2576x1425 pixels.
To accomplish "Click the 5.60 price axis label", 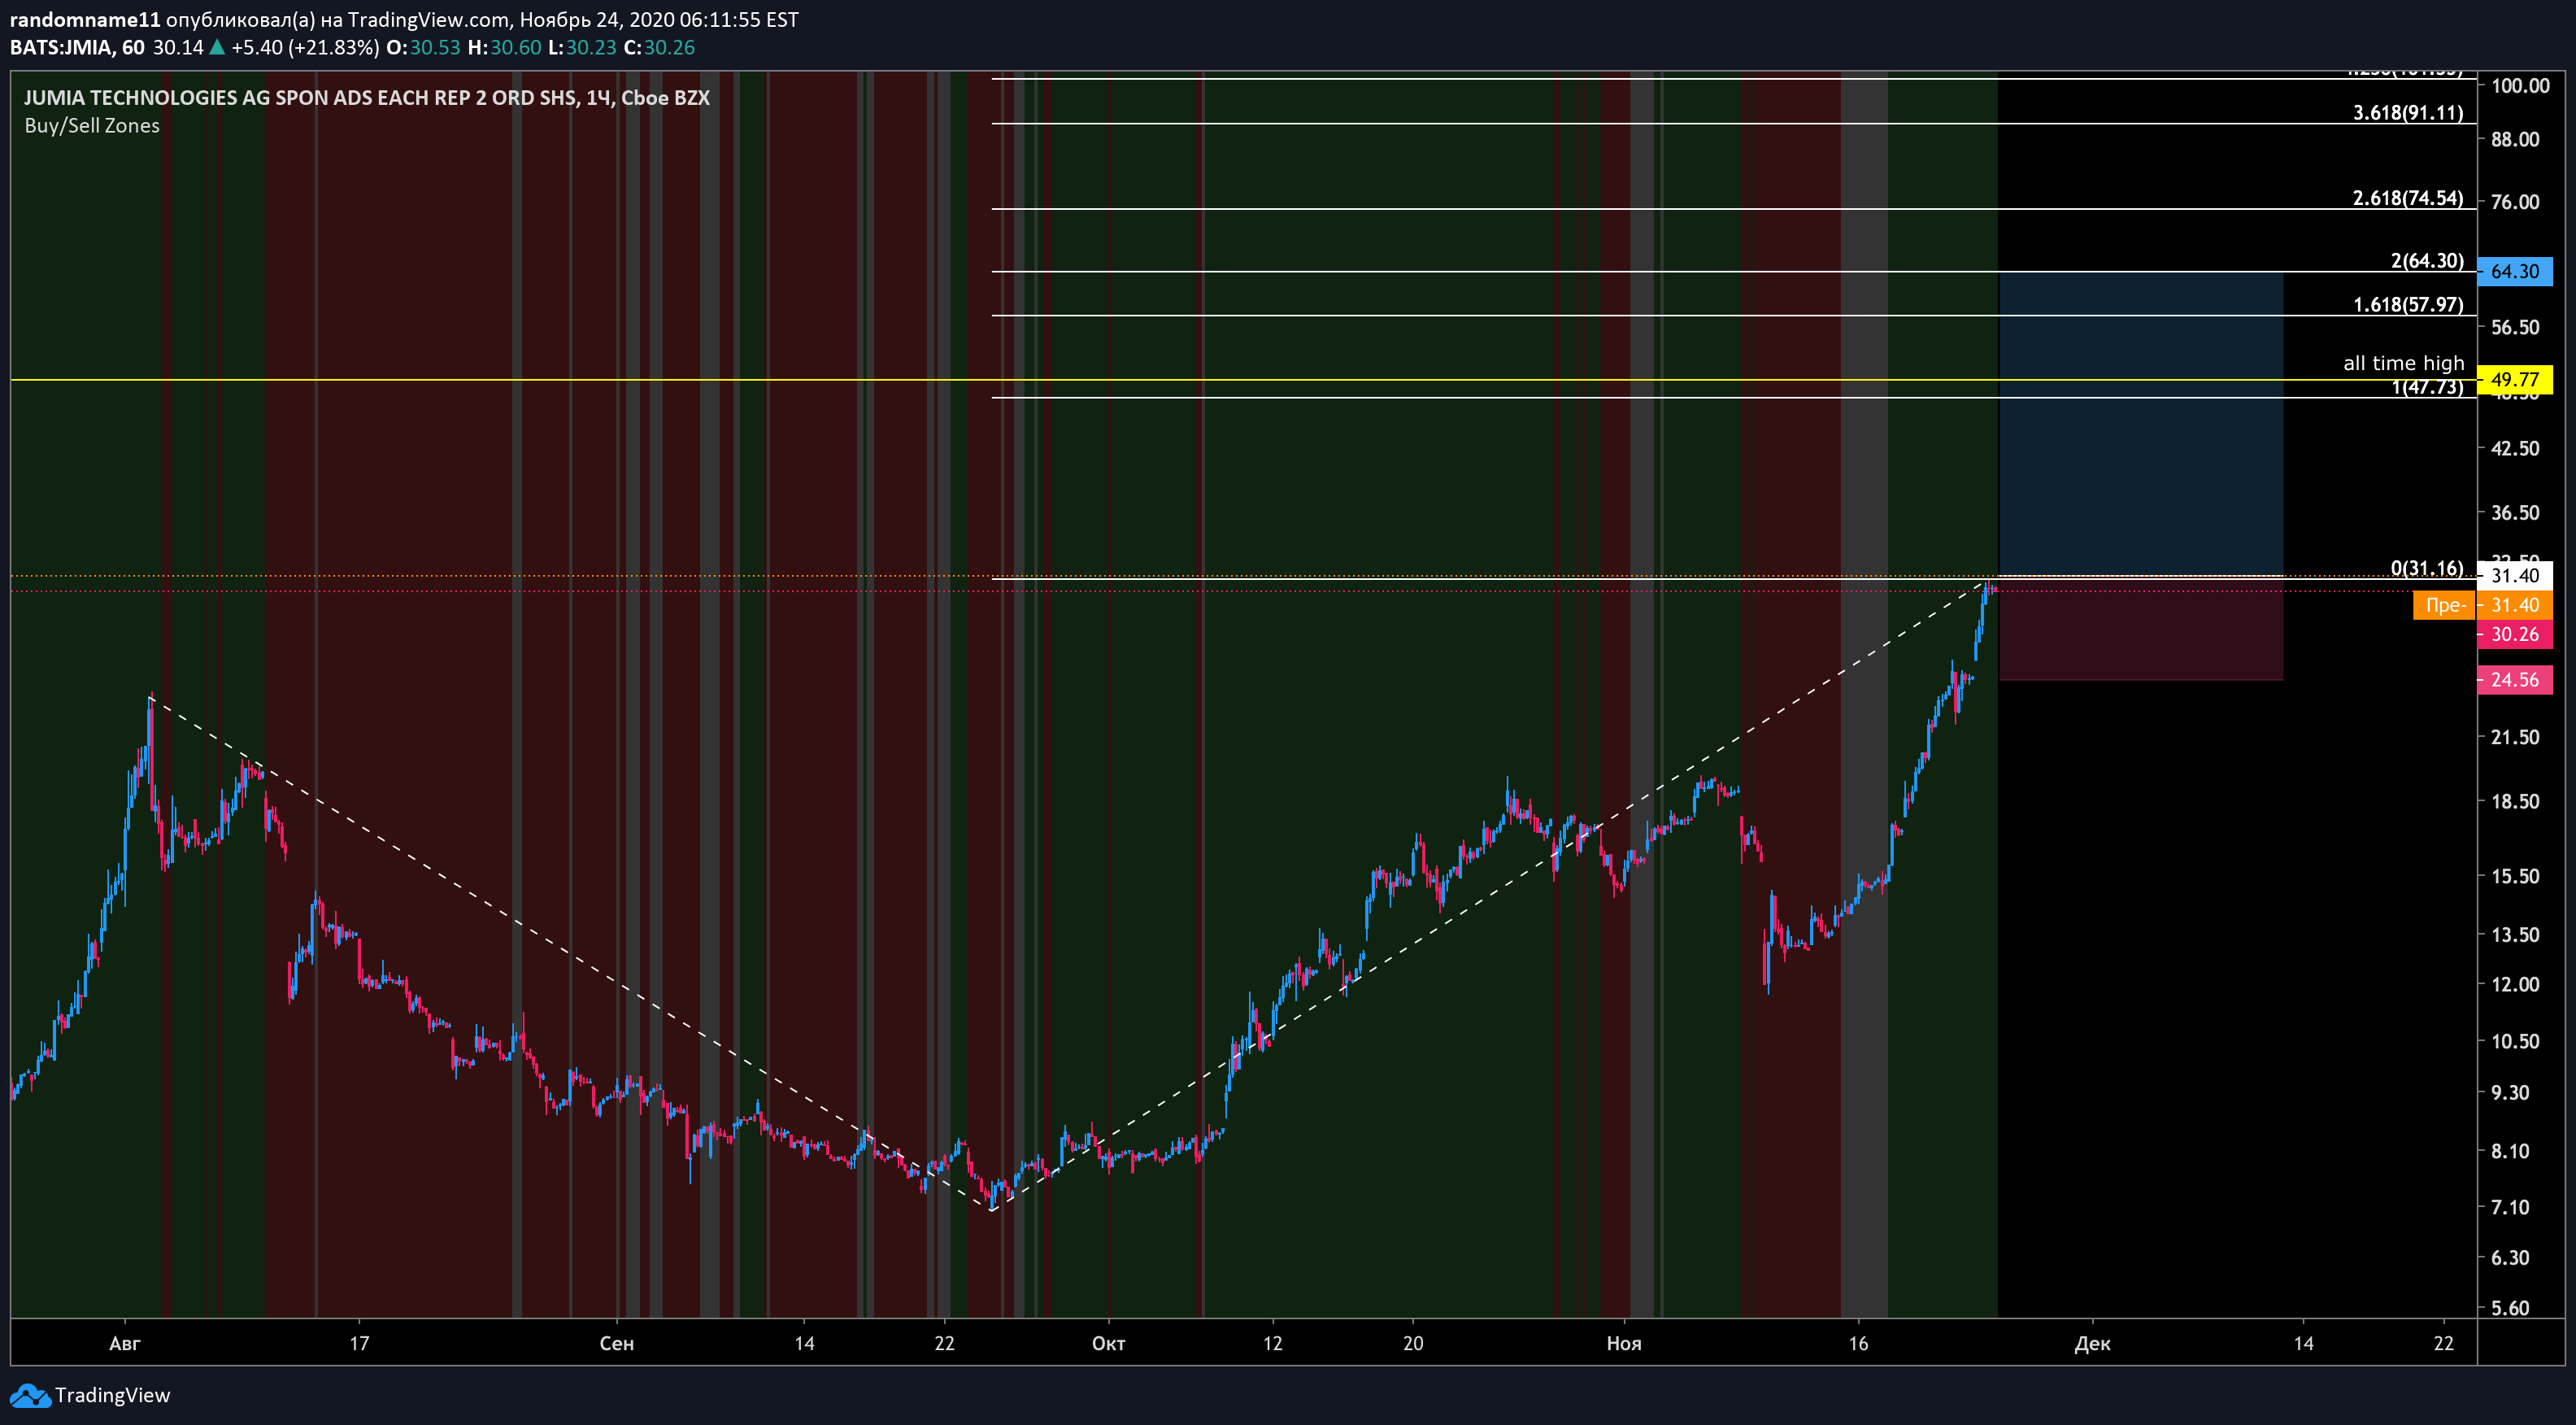I will pos(2509,1308).
